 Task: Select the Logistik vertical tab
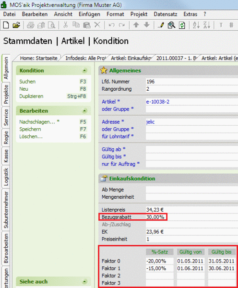coord(6,177)
